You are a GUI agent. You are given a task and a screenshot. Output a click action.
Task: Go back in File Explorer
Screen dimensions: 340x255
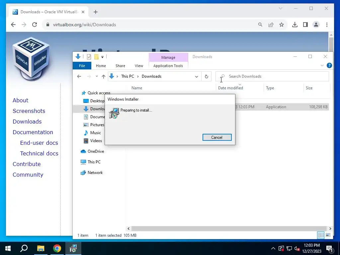79,76
